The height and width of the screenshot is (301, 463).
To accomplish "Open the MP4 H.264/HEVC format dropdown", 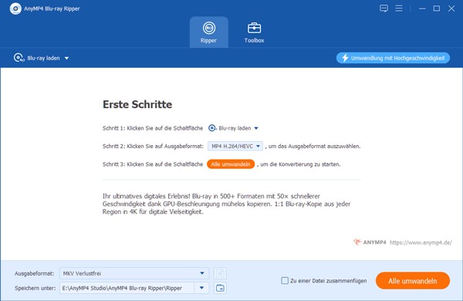I will click(x=235, y=146).
